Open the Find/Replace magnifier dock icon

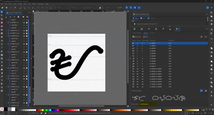click(156, 29)
